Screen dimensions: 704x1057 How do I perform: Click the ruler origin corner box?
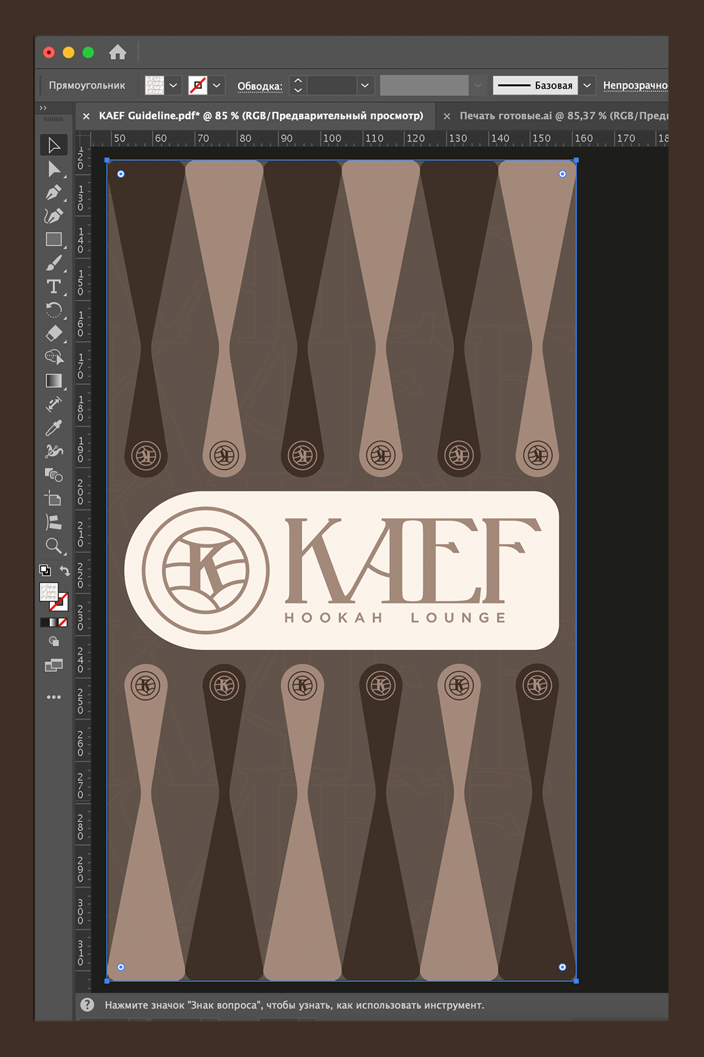[x=82, y=138]
